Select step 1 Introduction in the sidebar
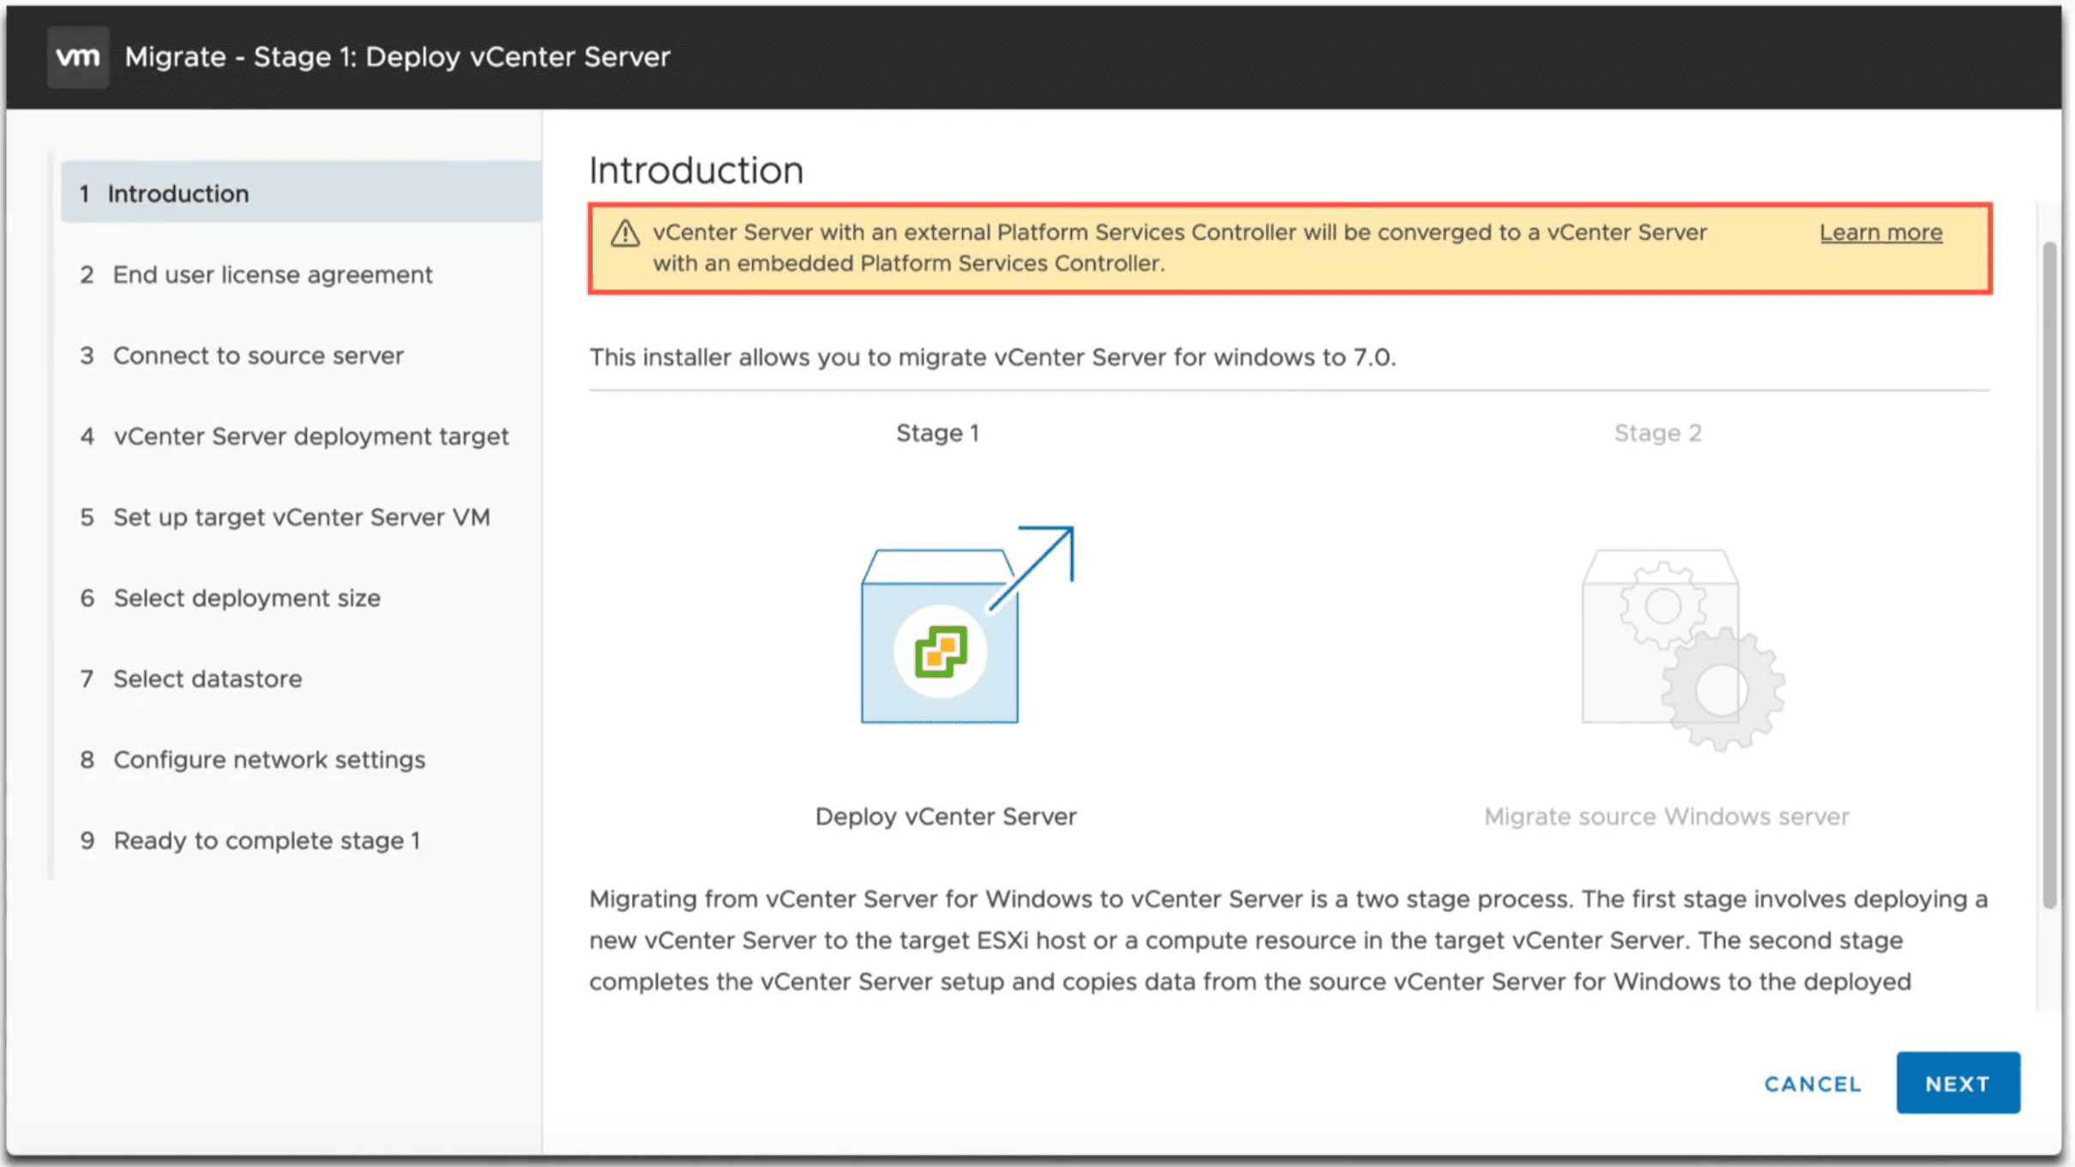Screen dimensions: 2075x1167 [177, 193]
